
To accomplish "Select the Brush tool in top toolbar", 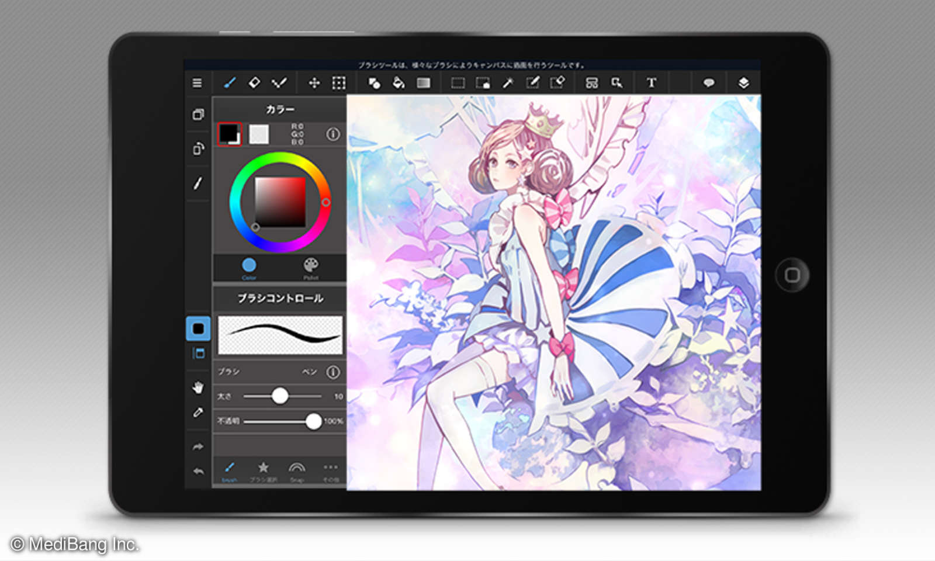I will (230, 83).
